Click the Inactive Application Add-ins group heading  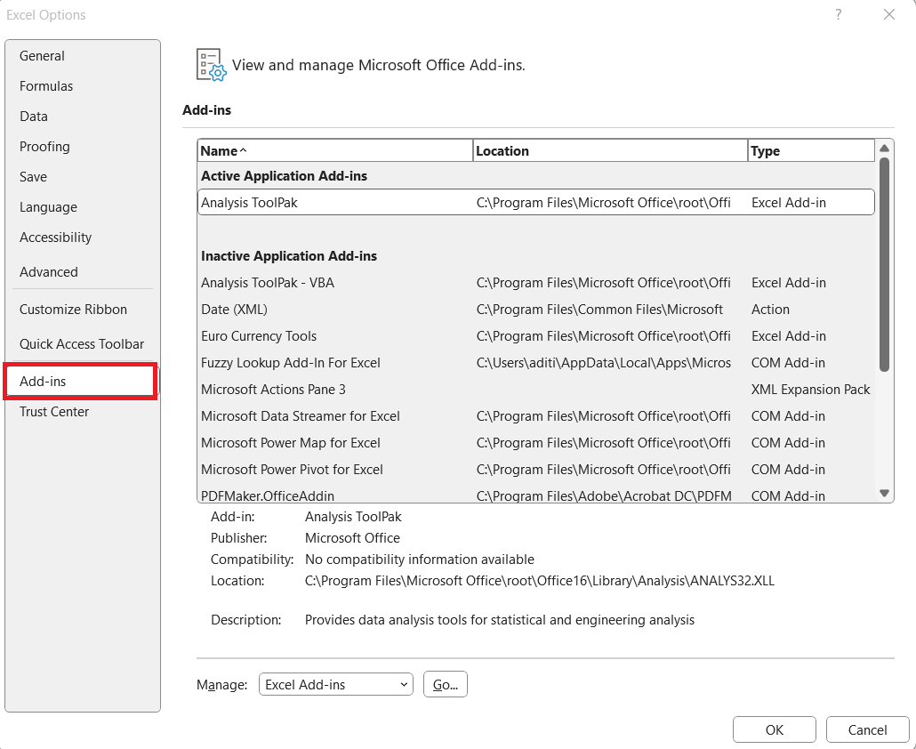pyautogui.click(x=289, y=256)
